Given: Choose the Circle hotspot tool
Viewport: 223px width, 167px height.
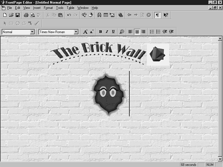Looking at the screenshot, I should tap(18, 23).
